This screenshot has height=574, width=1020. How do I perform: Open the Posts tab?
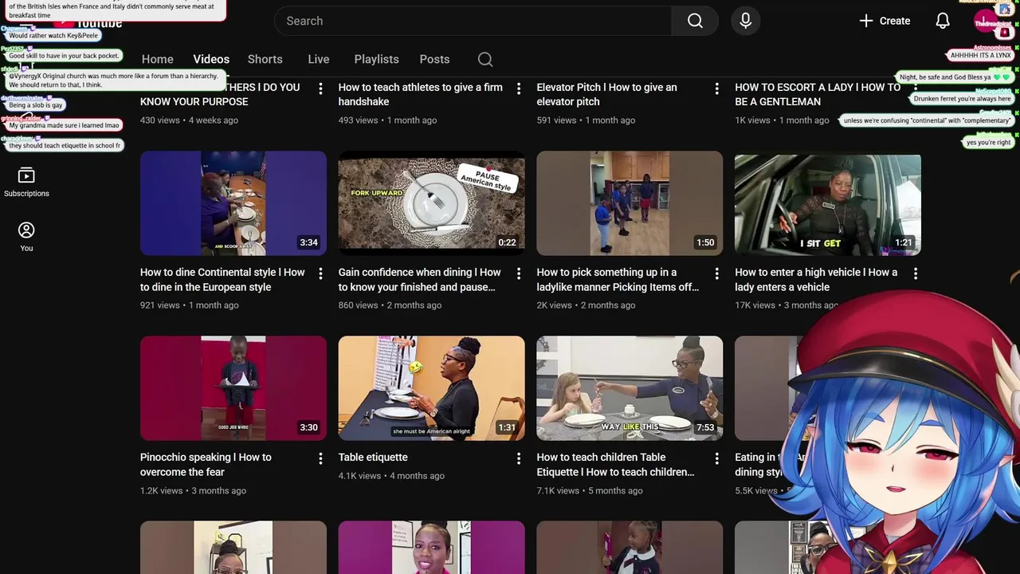pyautogui.click(x=434, y=59)
